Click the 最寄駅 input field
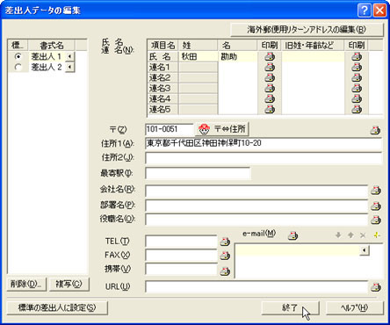Viewport: 390px width, 325px height. coord(198,173)
